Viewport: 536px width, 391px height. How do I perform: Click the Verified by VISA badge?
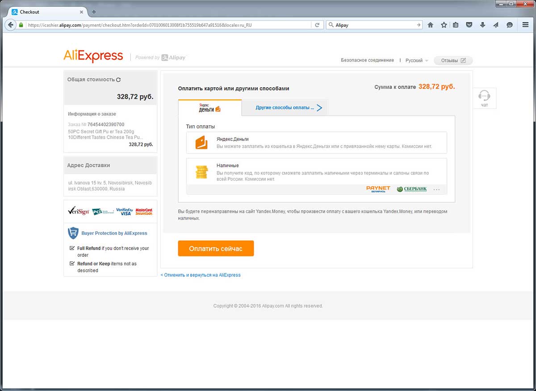124,211
